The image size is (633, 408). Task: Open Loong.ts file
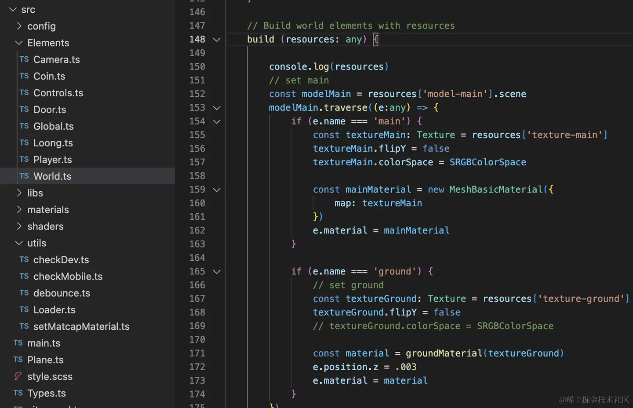coord(53,143)
